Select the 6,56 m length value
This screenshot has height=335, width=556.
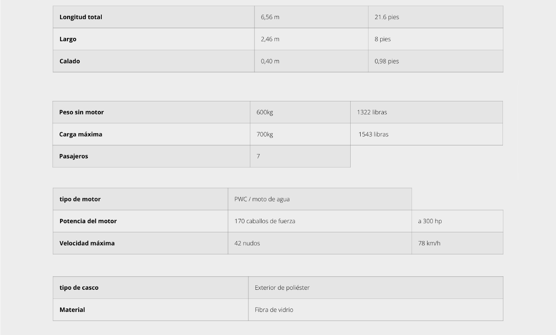270,17
